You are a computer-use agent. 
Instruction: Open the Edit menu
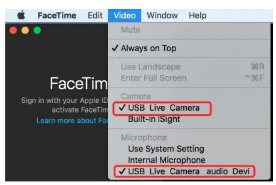(x=95, y=15)
